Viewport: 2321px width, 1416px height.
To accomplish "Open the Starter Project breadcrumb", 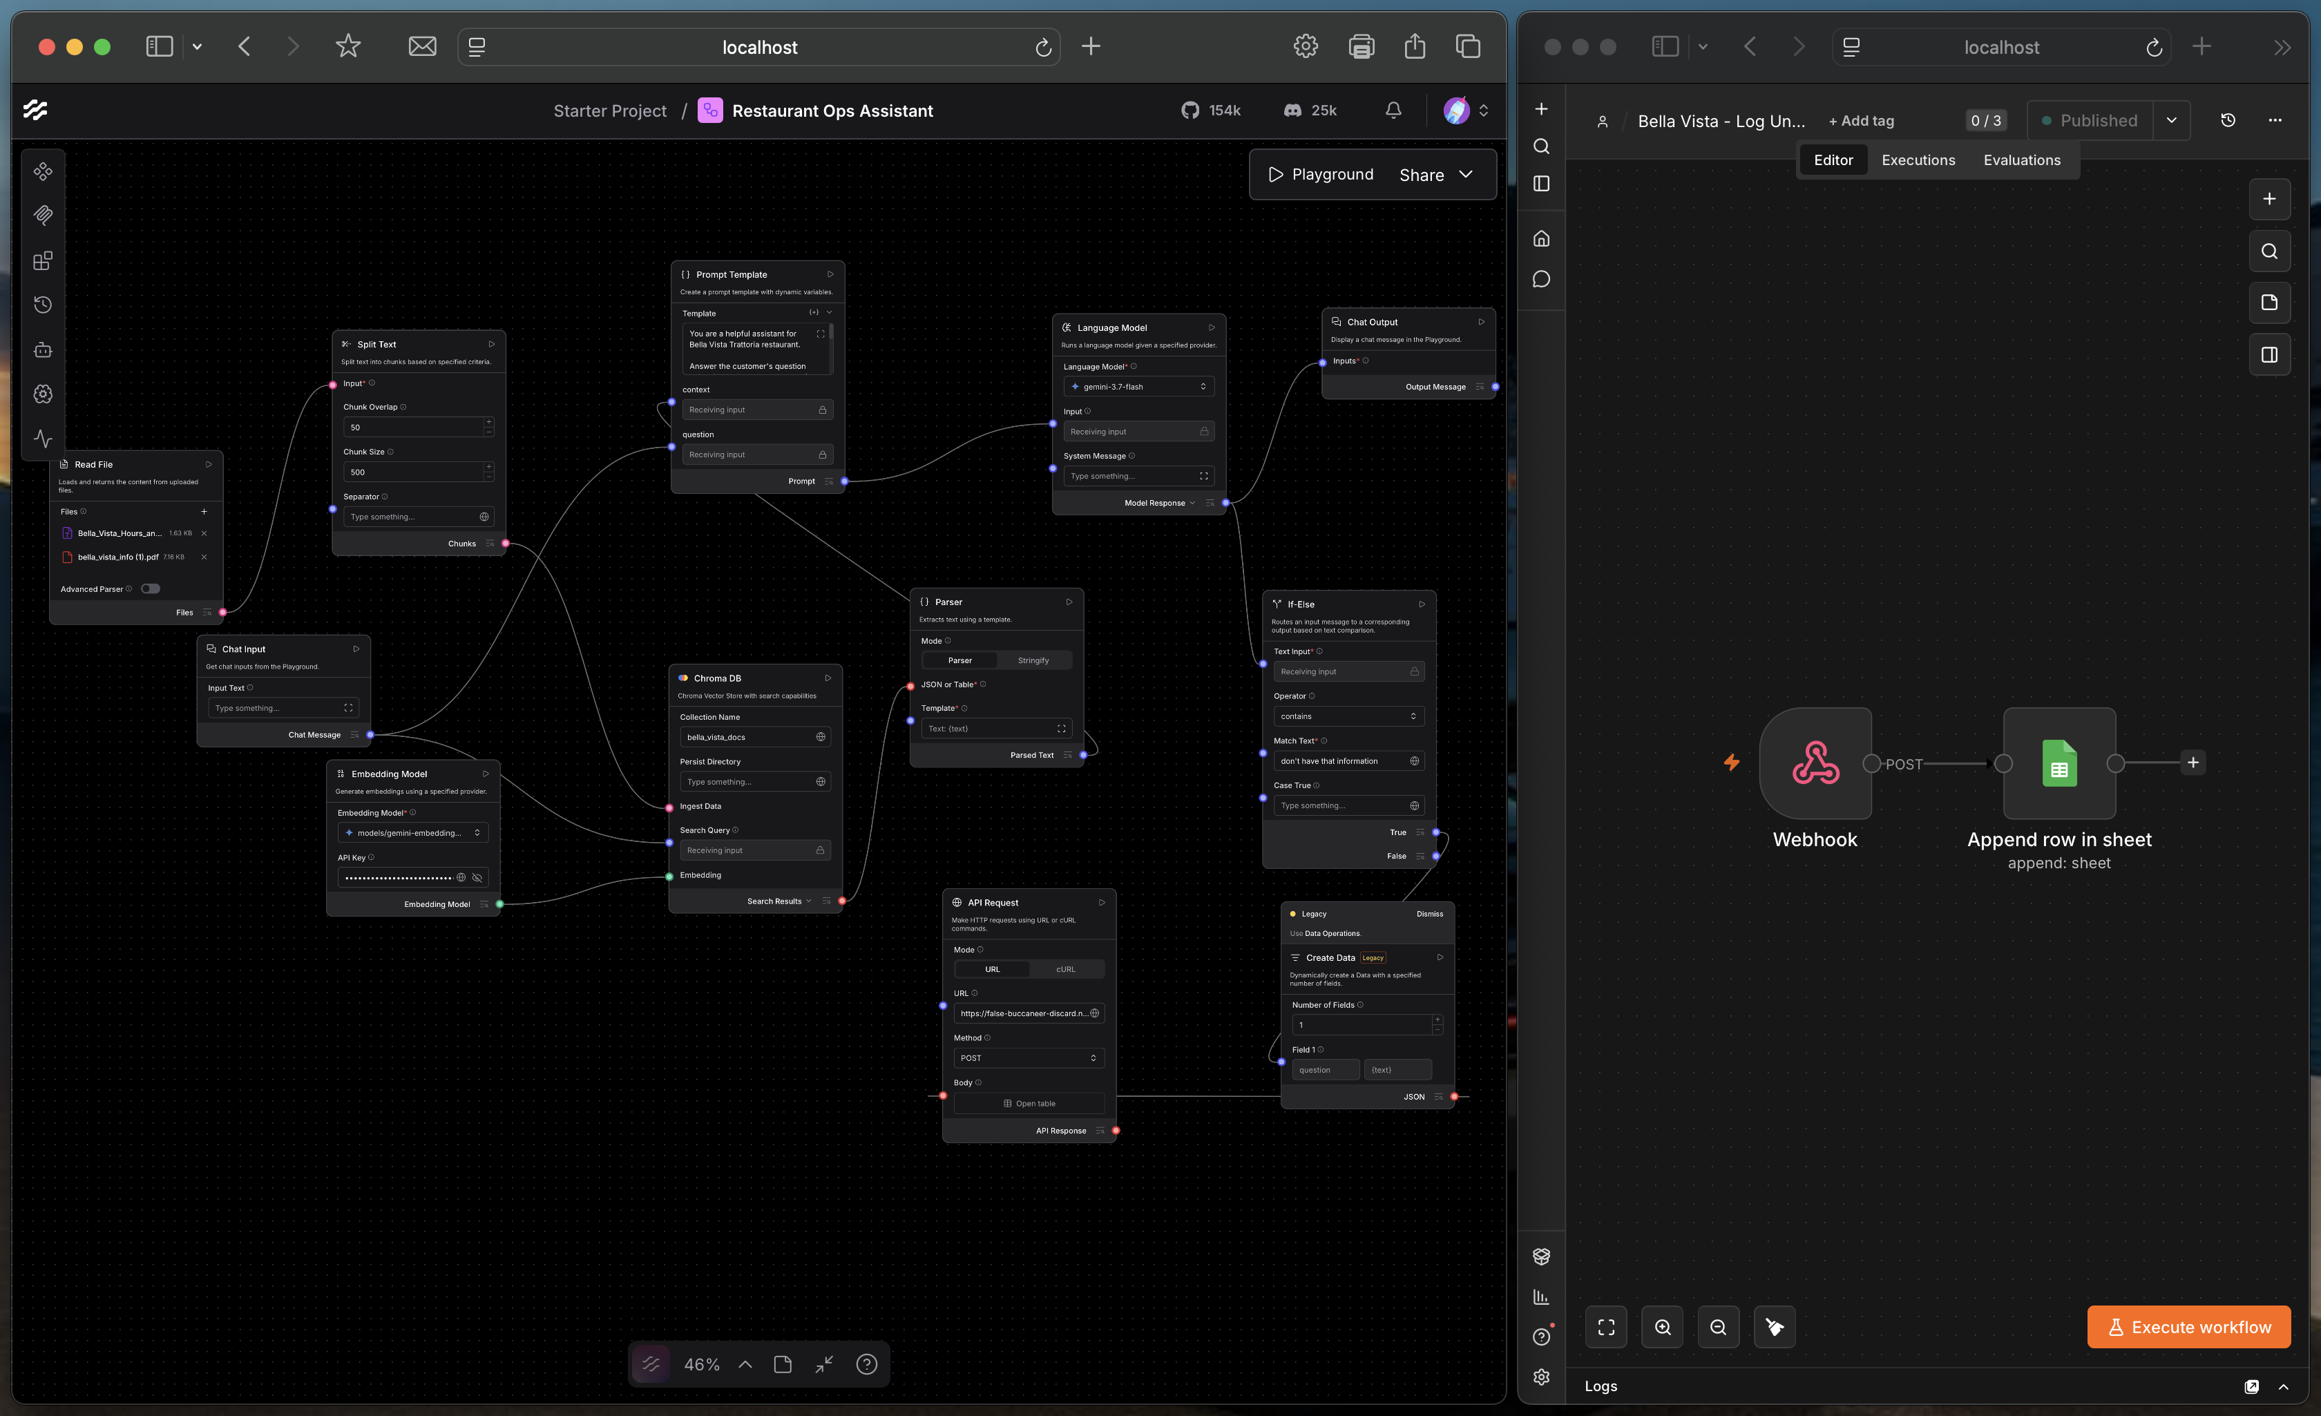I will tap(609, 111).
